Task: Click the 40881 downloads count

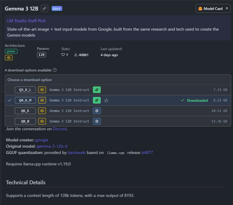Action: tap(84, 55)
